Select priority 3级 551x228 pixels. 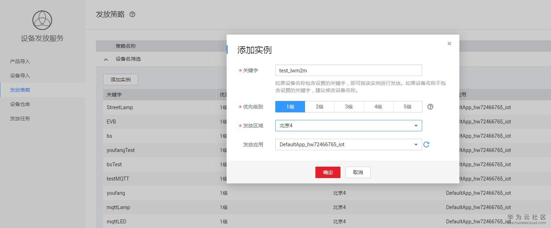349,107
